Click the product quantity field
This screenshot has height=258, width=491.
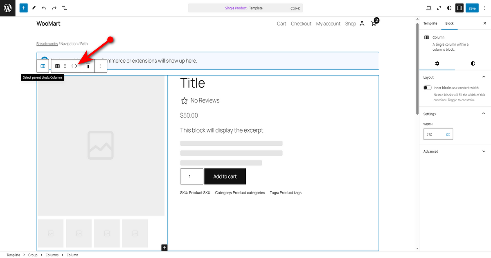pos(192,177)
